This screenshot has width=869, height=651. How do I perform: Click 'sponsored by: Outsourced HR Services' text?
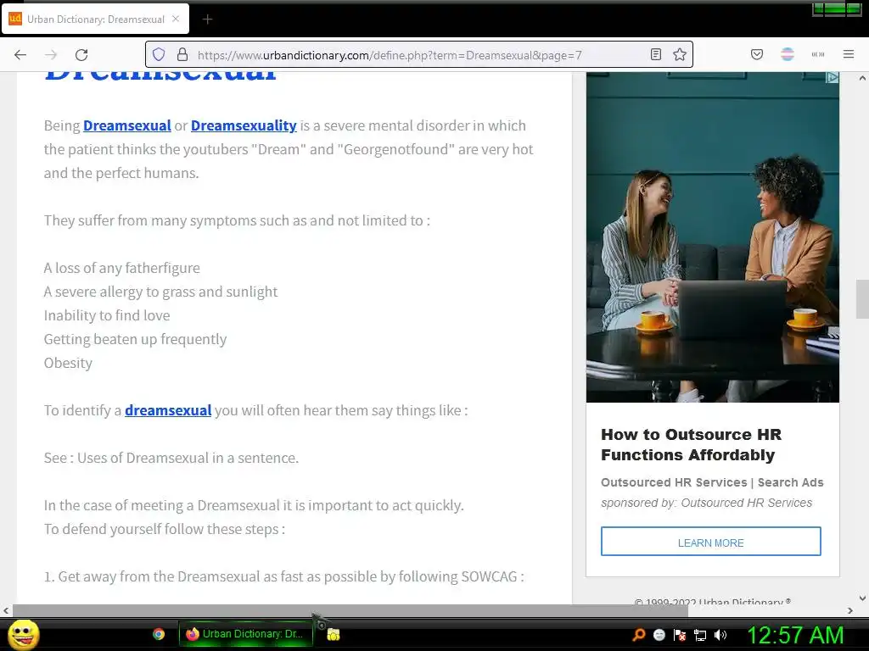tap(707, 503)
